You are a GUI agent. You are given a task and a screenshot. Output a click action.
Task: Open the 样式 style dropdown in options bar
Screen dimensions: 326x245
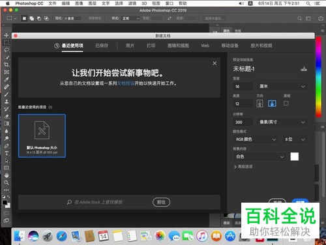130,18
